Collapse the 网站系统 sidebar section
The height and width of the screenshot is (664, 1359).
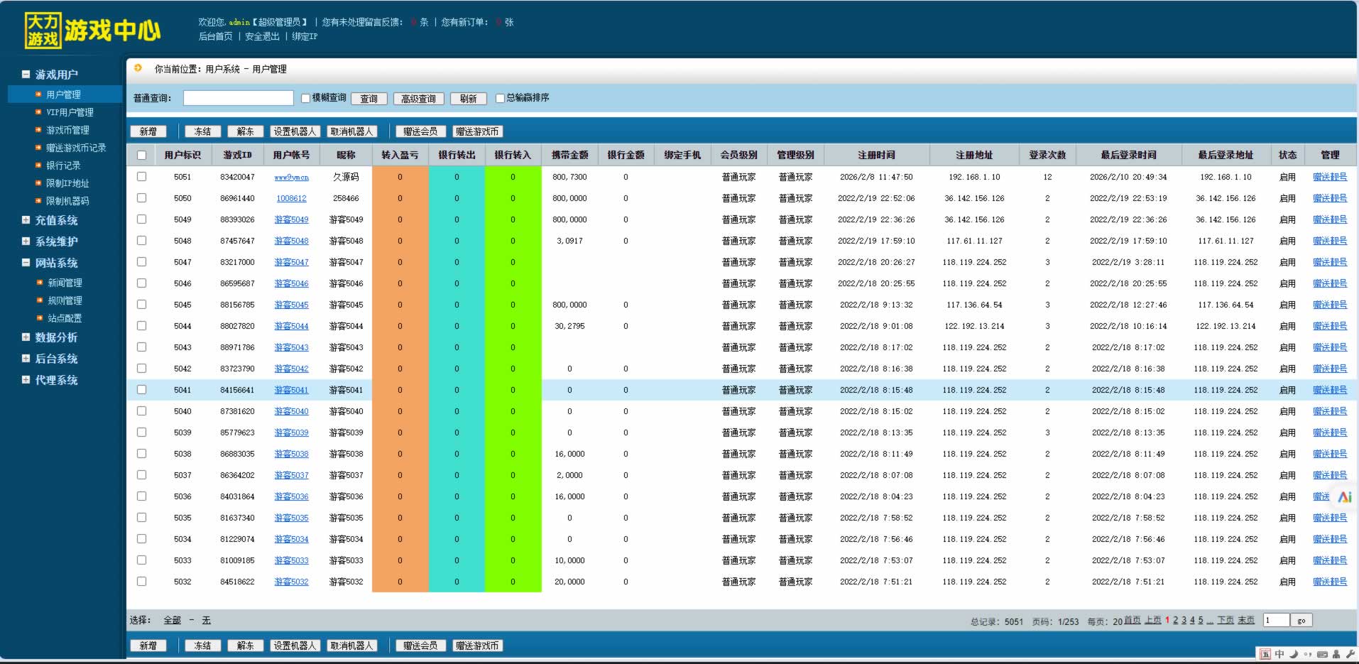(26, 263)
